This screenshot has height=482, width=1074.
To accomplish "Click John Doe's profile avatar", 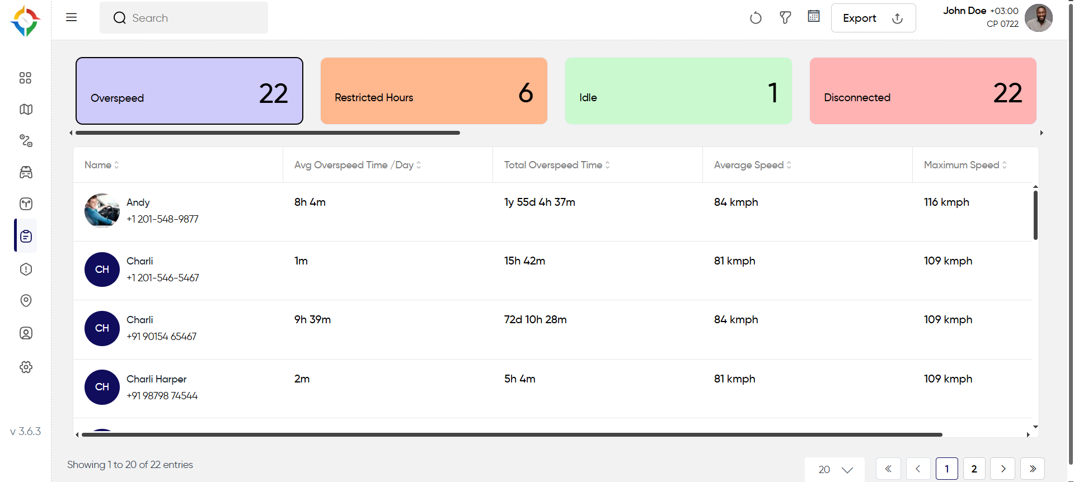I will [x=1039, y=18].
